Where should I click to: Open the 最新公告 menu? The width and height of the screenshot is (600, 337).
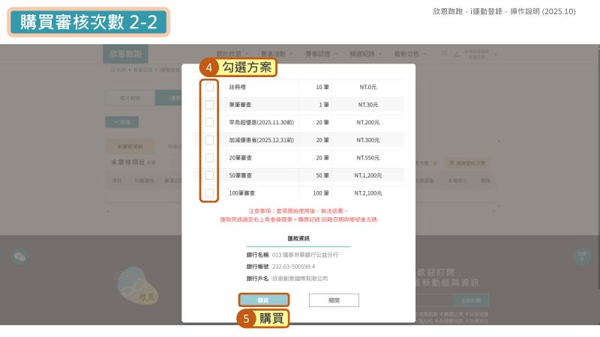412,54
